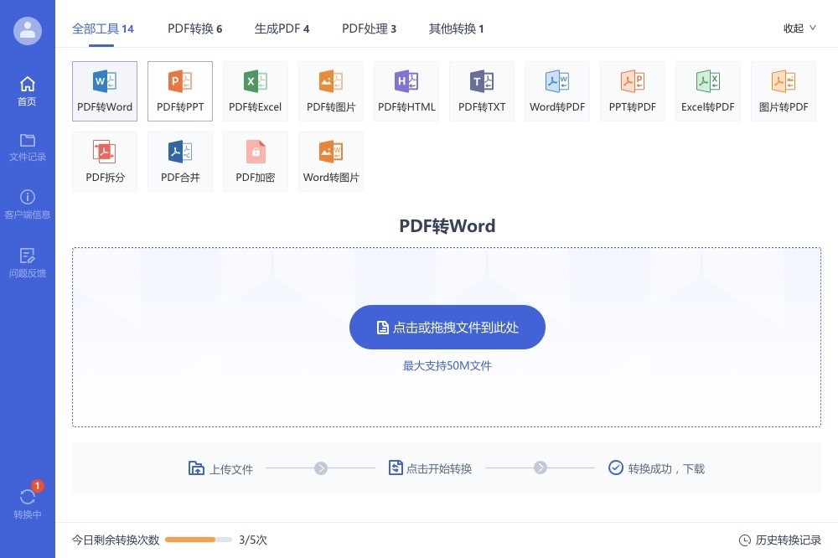The width and height of the screenshot is (838, 558).
Task: Click the remaining conversions progress bar
Action: pyautogui.click(x=199, y=540)
